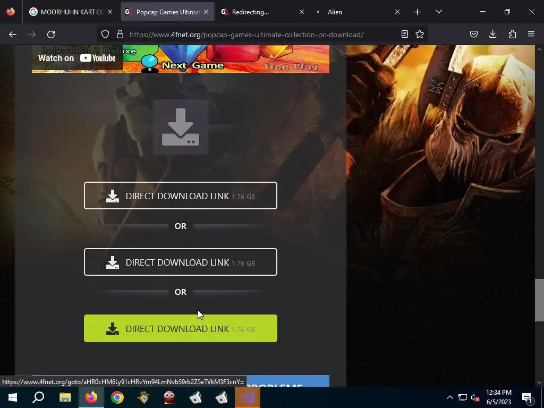Close the Alien tab

click(397, 12)
